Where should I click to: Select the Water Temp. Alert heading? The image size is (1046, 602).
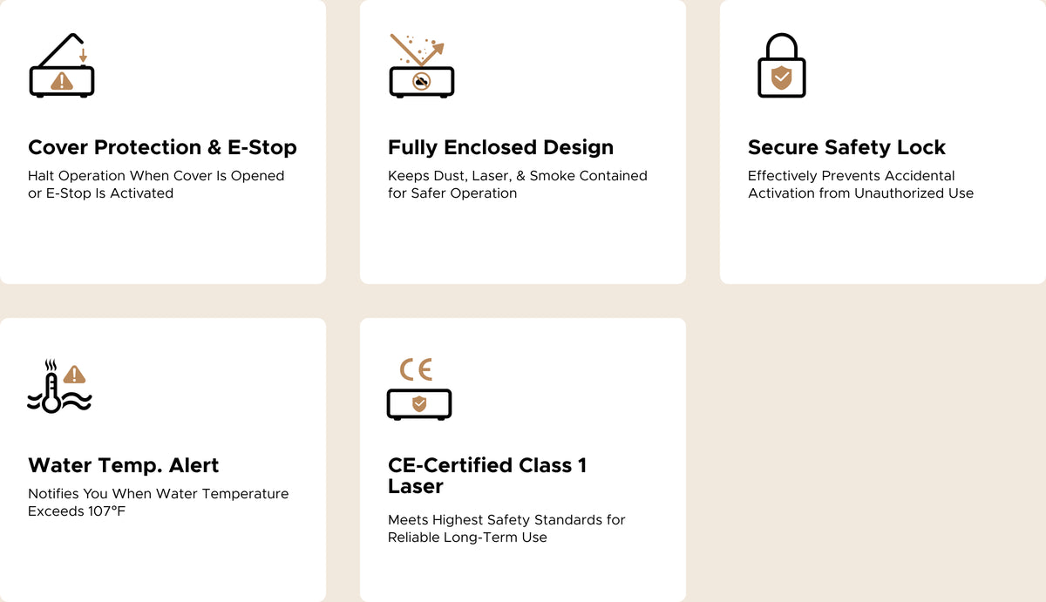124,465
